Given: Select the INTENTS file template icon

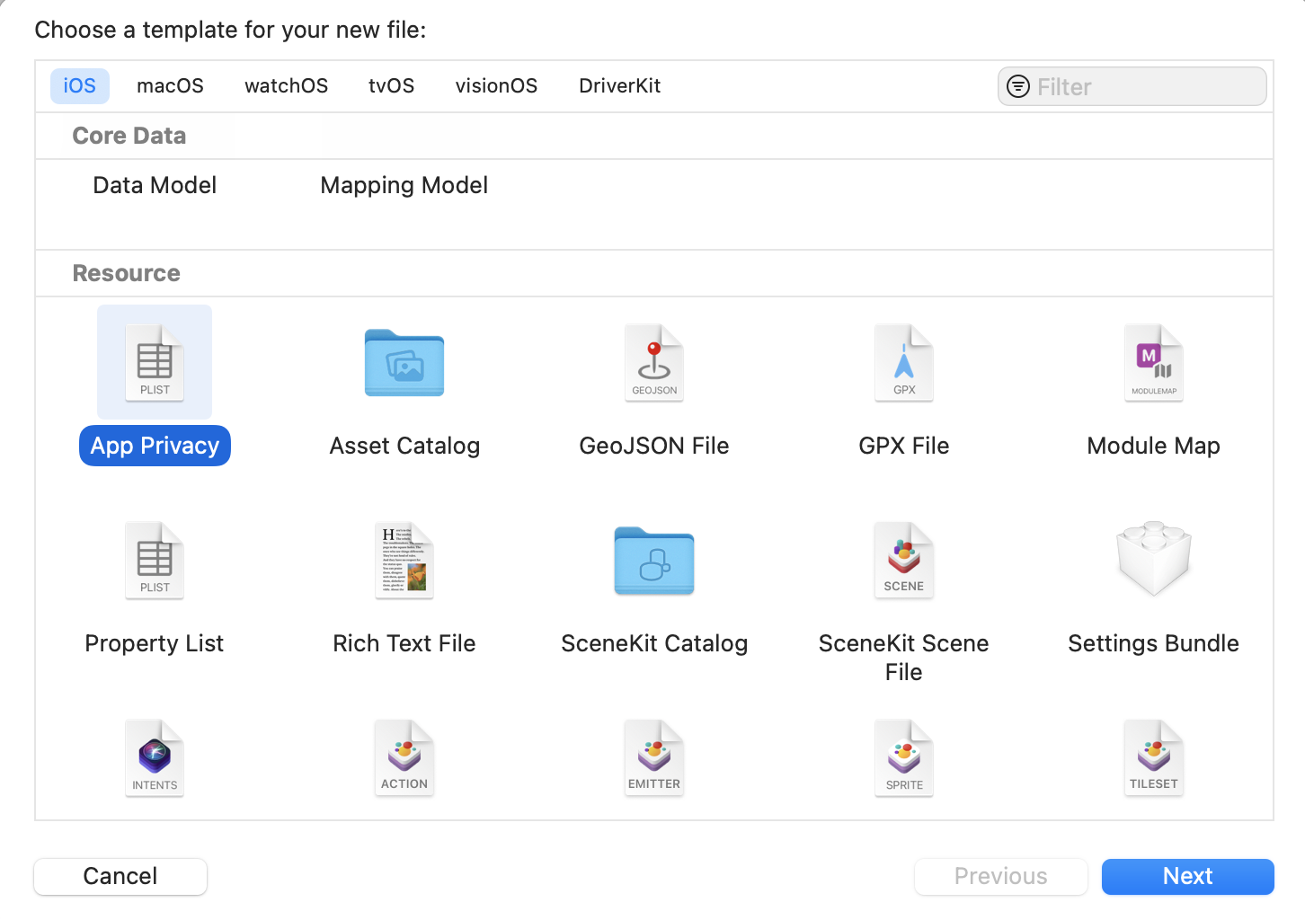Looking at the screenshot, I should click(x=155, y=758).
